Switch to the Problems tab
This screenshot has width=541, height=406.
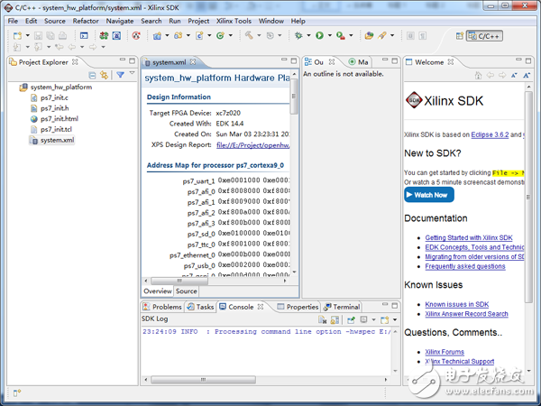[167, 307]
